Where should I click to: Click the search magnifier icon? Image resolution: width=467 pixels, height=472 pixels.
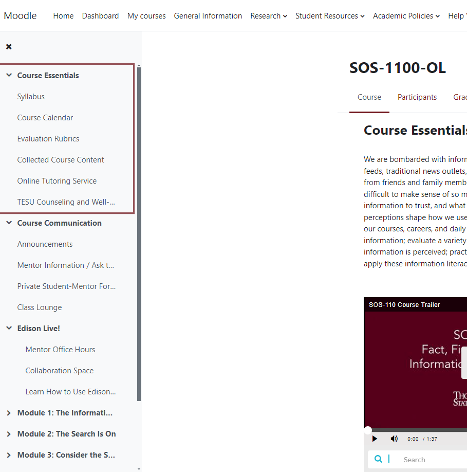[378, 459]
